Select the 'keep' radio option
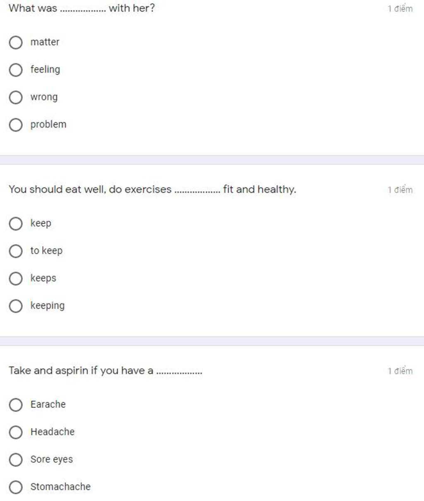Image resolution: width=424 pixels, height=501 pixels. tap(16, 224)
